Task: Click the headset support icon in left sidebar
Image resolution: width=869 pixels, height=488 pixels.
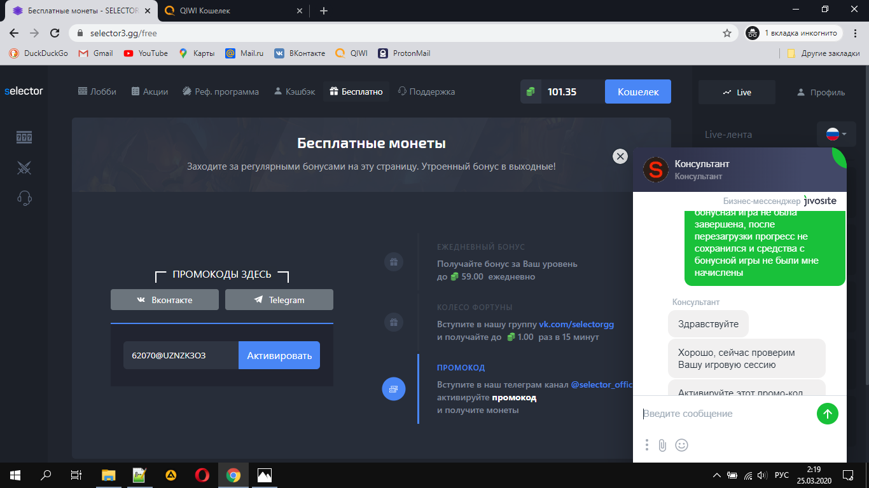Action: [x=24, y=198]
